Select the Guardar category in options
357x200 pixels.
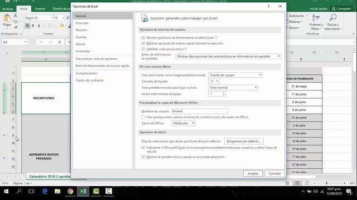pos(81,37)
